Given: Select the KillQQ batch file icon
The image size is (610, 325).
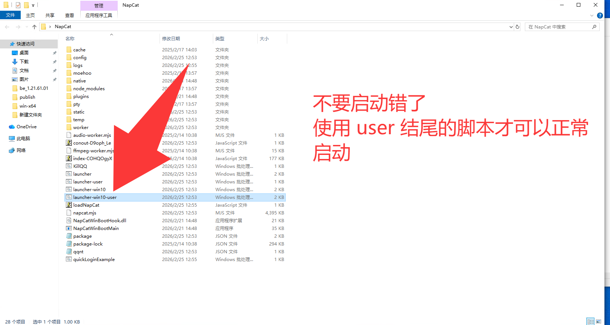Looking at the screenshot, I should (69, 166).
